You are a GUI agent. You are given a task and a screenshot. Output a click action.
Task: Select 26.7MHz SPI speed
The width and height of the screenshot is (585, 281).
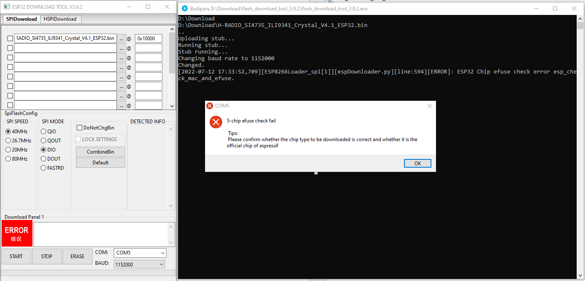[8, 140]
